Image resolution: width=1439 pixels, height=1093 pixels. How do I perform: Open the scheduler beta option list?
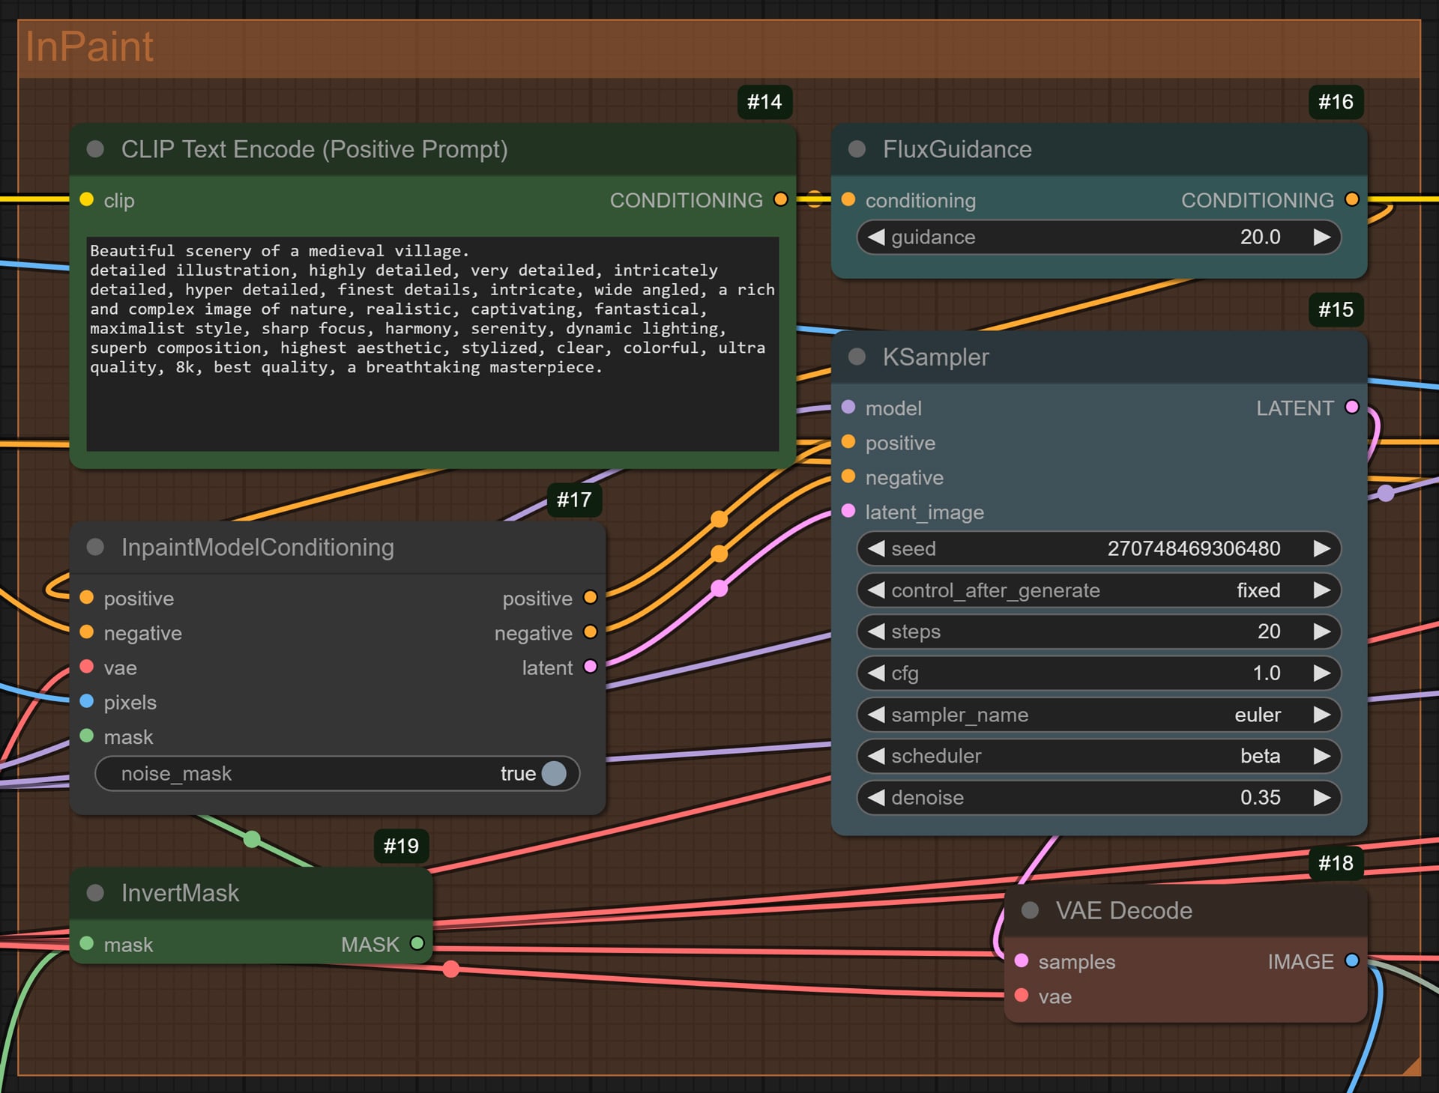point(1099,756)
